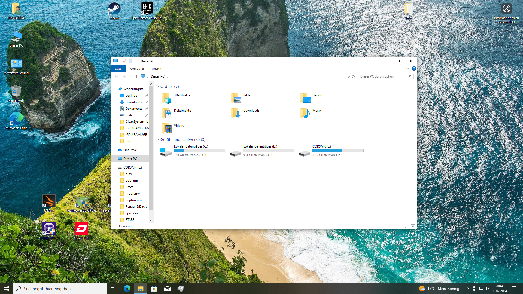523x294 pixels.
Task: Click the C: drive usage bar
Action: point(199,151)
